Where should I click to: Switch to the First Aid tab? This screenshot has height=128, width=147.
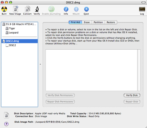coord(75,22)
